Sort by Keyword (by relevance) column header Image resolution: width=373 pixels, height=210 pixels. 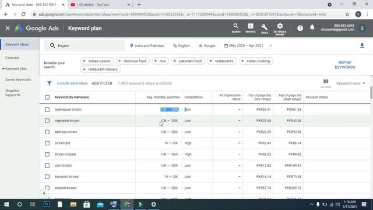click(72, 97)
